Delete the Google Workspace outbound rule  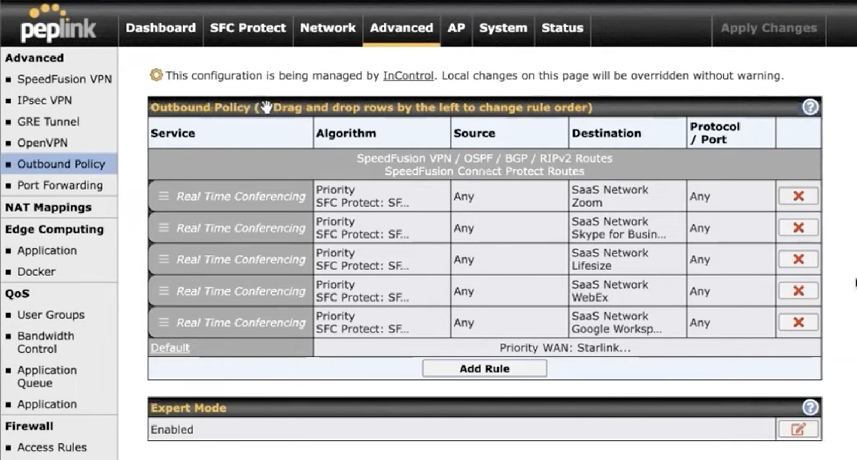pyautogui.click(x=798, y=322)
